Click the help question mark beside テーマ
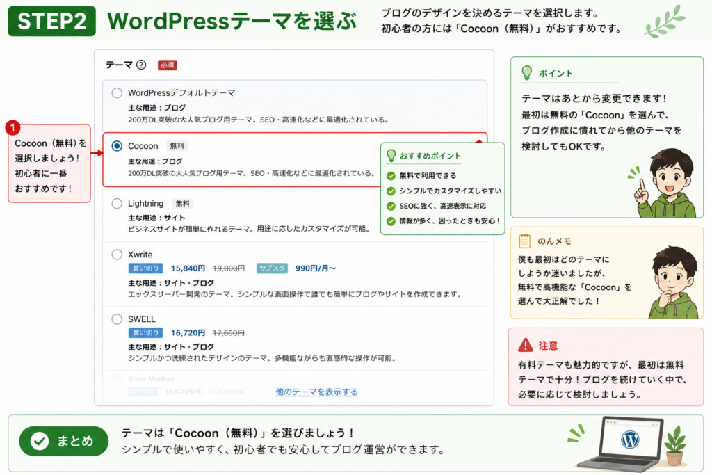 pos(141,65)
